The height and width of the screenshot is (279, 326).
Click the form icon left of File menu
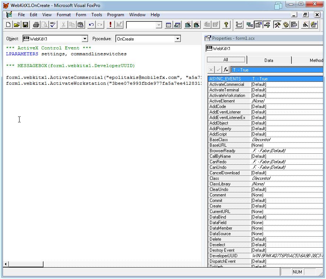pyautogui.click(x=9, y=15)
